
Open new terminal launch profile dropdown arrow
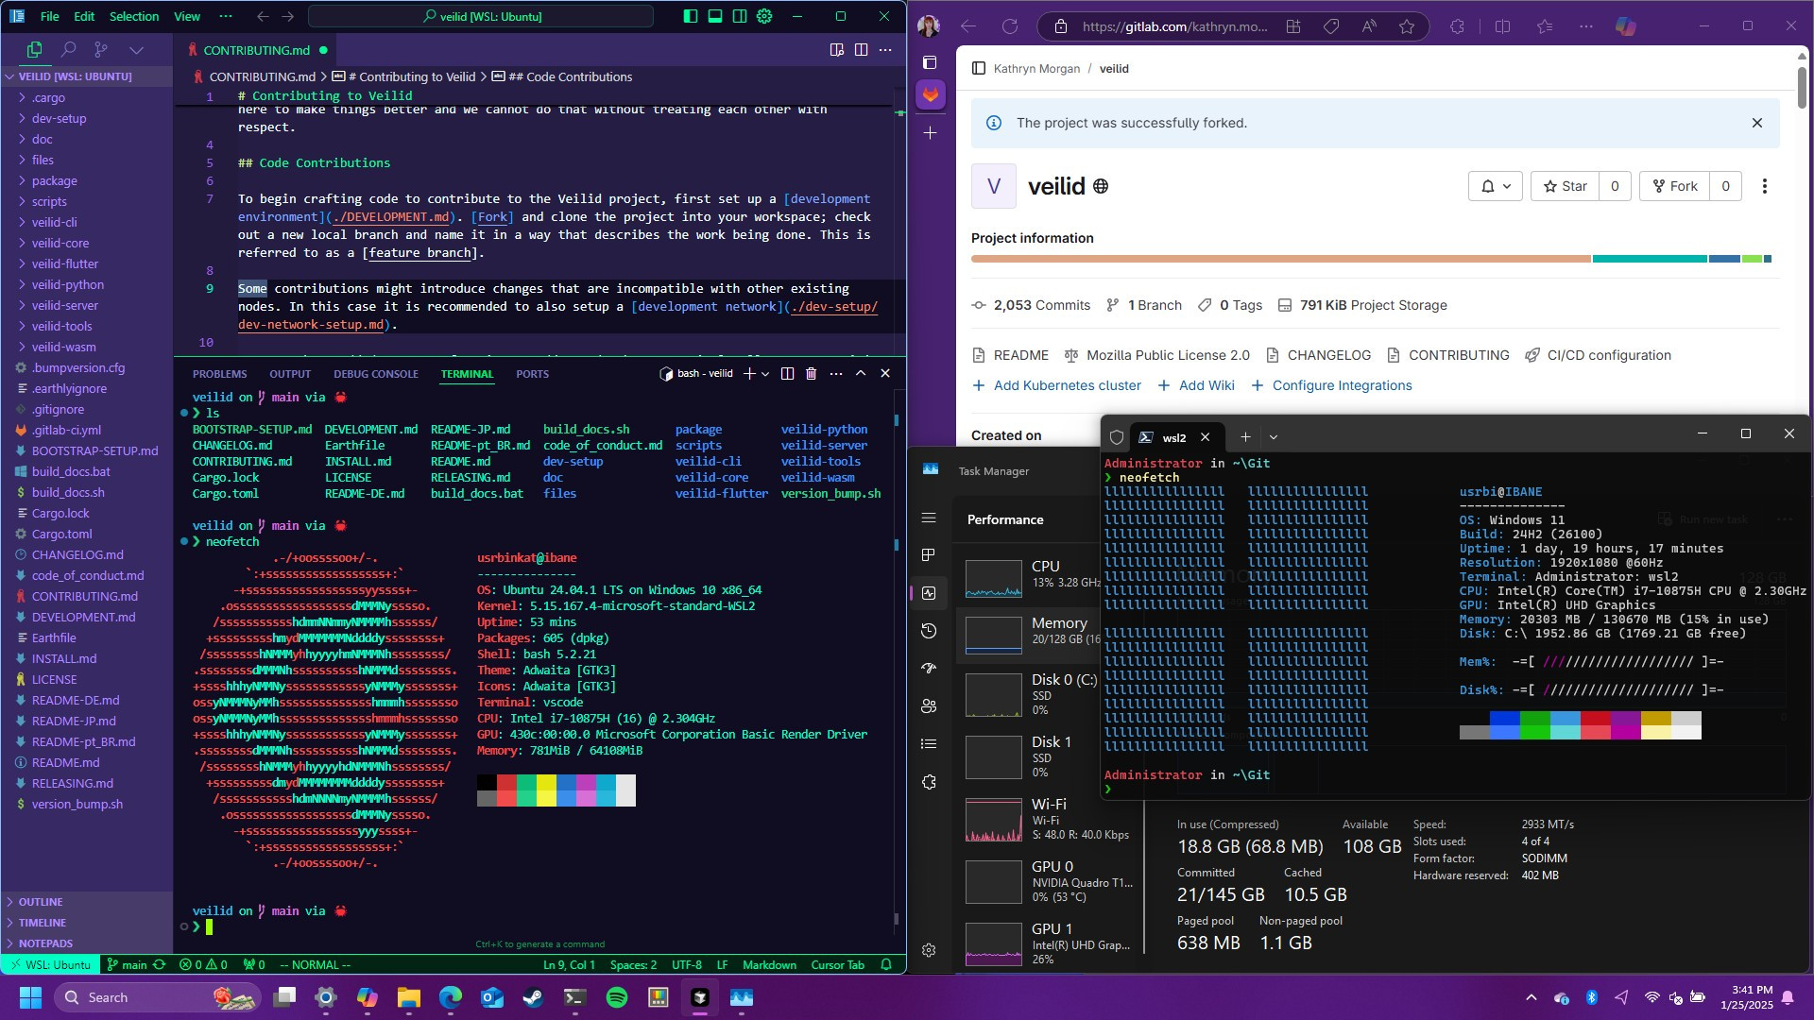pyautogui.click(x=765, y=374)
